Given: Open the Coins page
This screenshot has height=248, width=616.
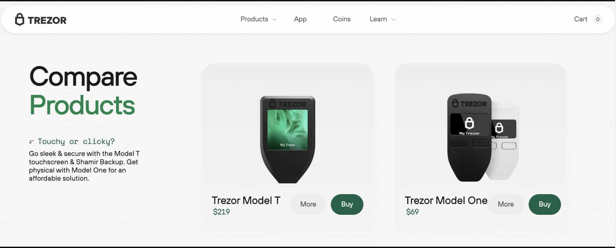Looking at the screenshot, I should pyautogui.click(x=342, y=19).
